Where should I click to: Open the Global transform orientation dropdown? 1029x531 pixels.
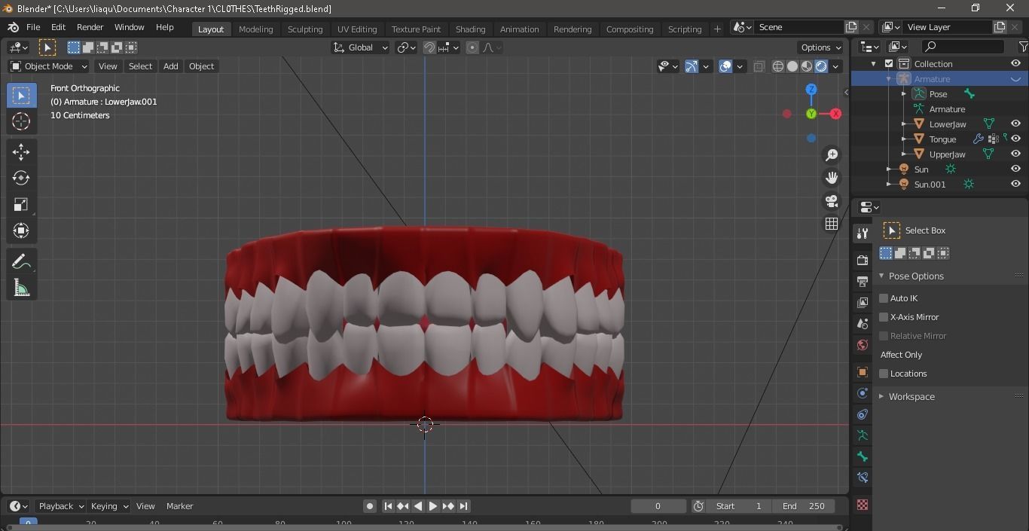click(360, 47)
